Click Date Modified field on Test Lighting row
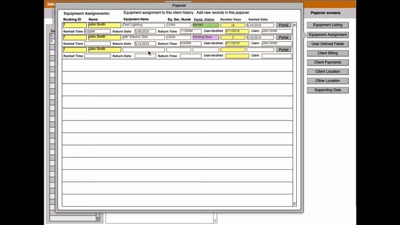Image resolution: width=400 pixels, height=225 pixels. [x=237, y=31]
